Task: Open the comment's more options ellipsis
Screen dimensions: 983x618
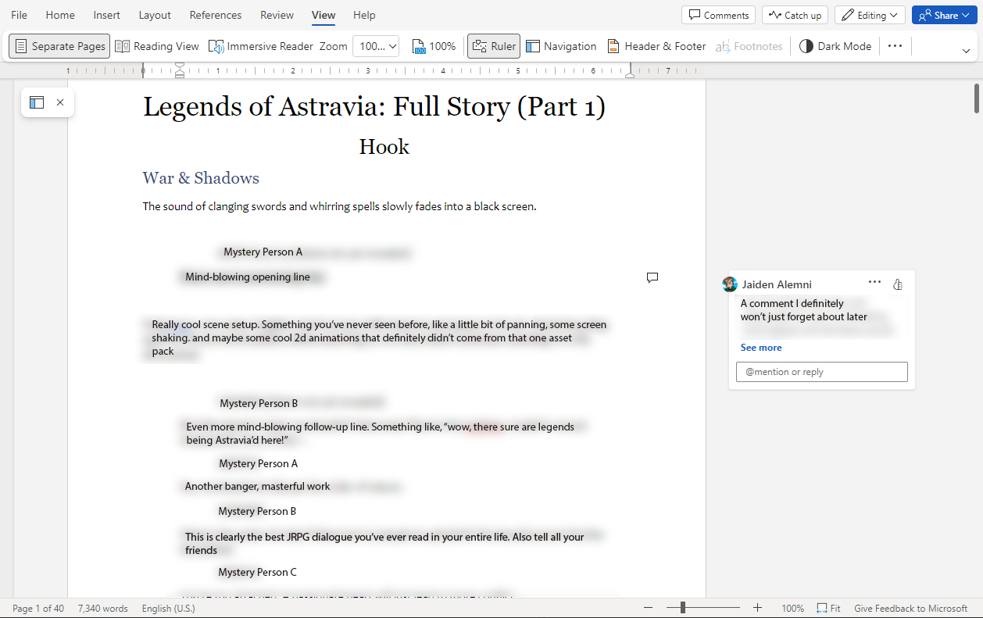Action: [x=874, y=282]
